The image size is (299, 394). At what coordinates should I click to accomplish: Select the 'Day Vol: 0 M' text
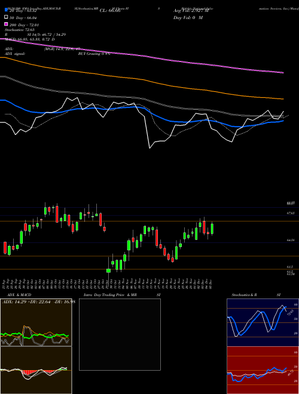[x=188, y=17]
